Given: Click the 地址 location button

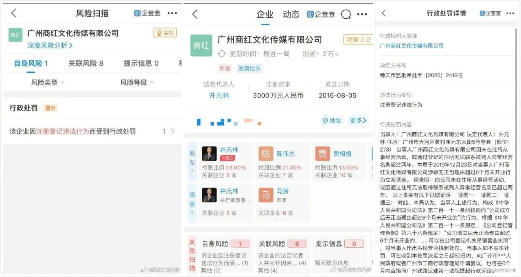Looking at the screenshot, I should [332, 121].
